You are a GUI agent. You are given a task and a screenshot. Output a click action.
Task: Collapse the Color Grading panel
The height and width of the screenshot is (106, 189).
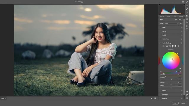[161, 43]
